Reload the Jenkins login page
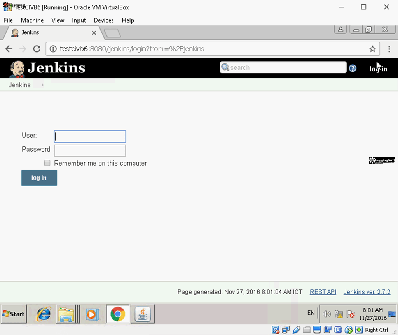This screenshot has width=398, height=335. click(37, 49)
